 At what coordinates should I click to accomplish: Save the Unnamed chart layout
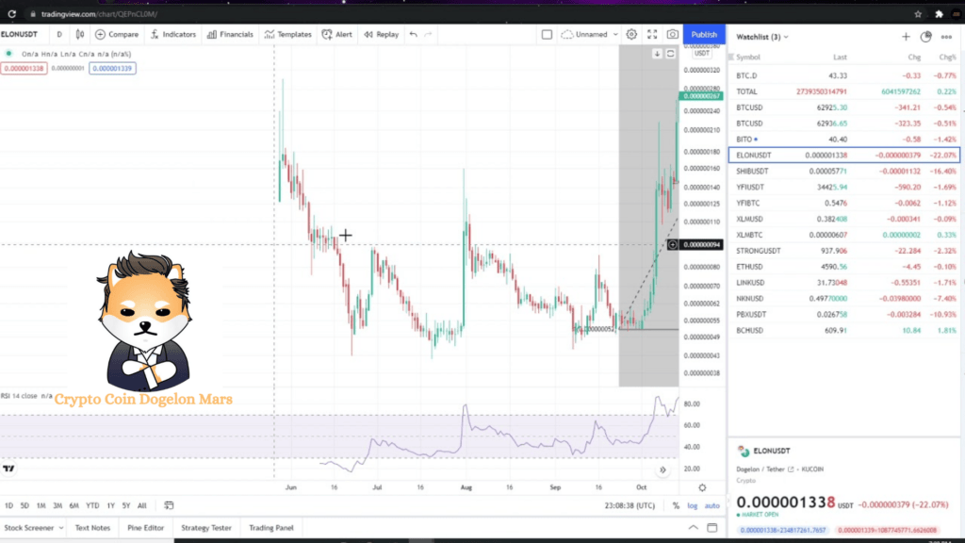point(584,35)
